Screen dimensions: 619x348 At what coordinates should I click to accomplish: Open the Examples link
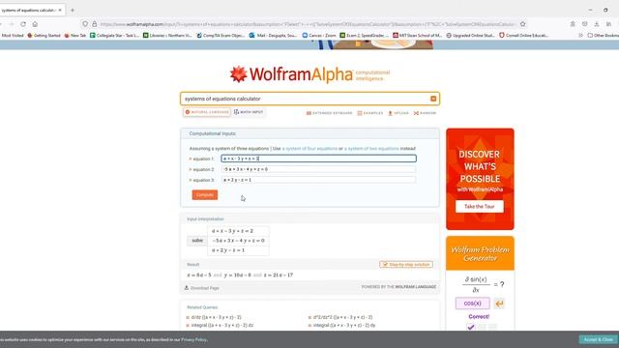[x=369, y=113]
